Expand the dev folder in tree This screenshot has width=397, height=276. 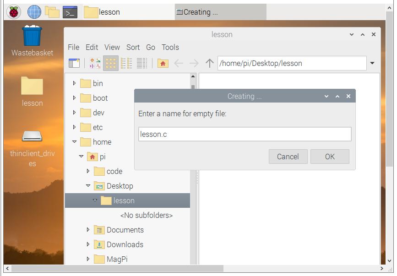pos(74,112)
